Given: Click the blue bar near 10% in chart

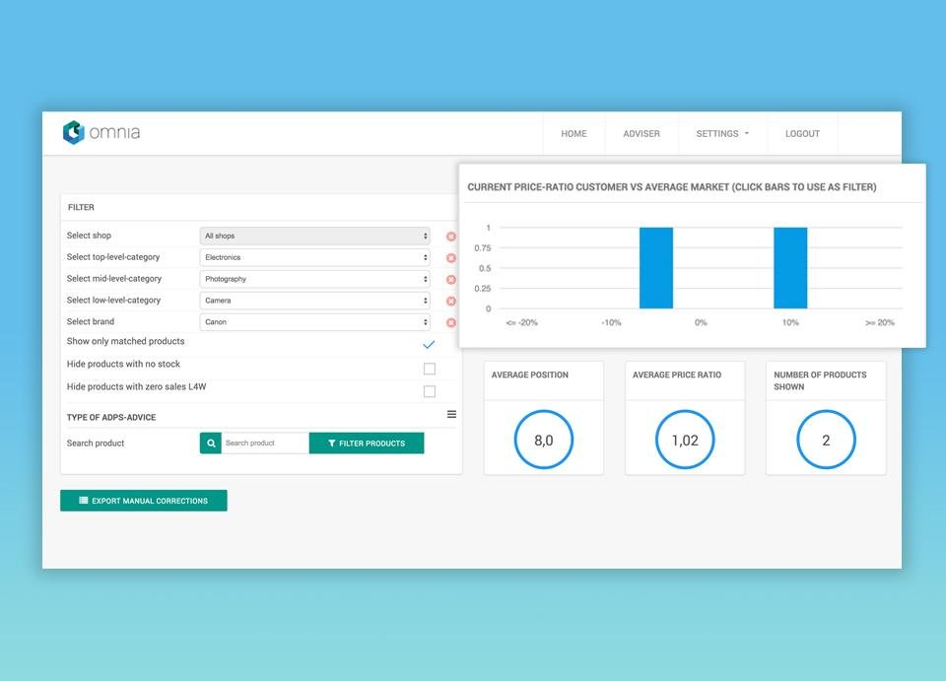Looking at the screenshot, I should pos(790,268).
